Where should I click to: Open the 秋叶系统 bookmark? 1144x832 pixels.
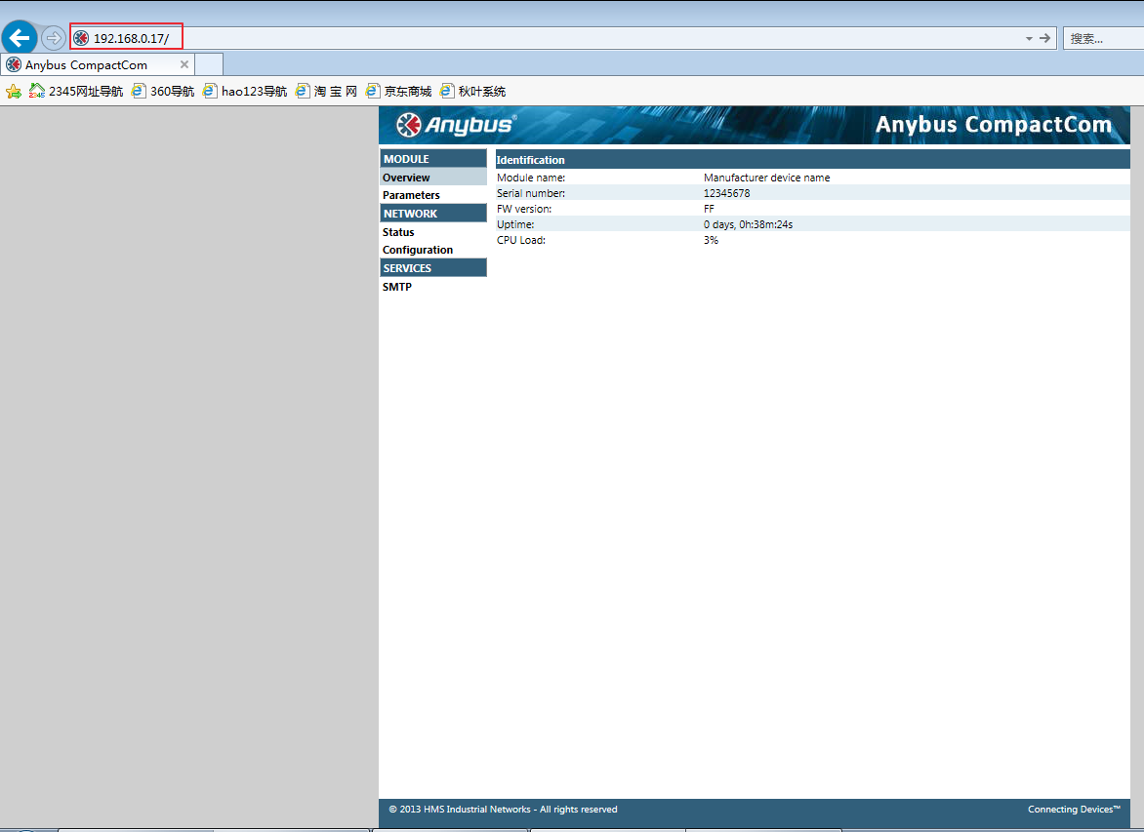pos(472,91)
